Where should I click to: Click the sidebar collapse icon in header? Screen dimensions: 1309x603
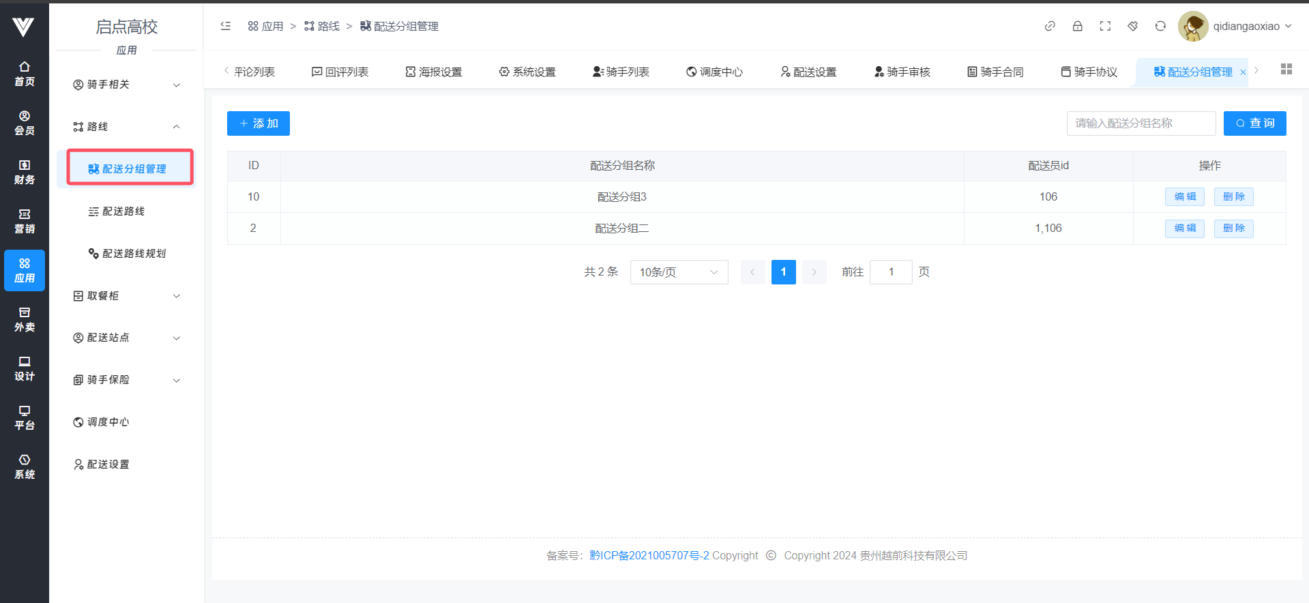(226, 26)
